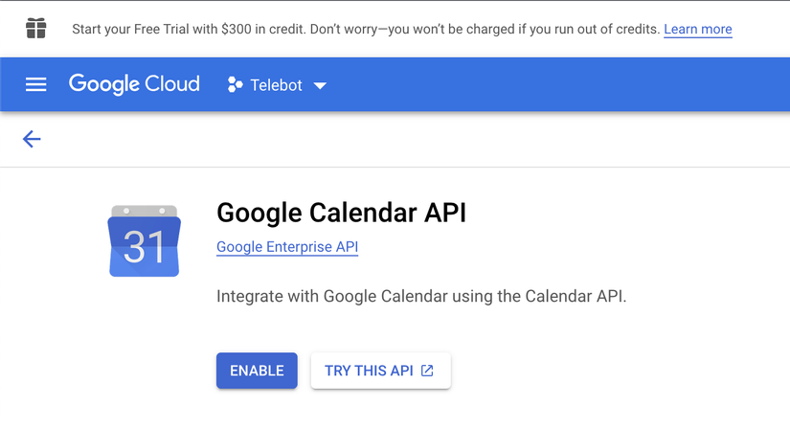Open the Telebot project selector by its name
Image resolution: width=790 pixels, height=429 pixels.
pyautogui.click(x=276, y=85)
